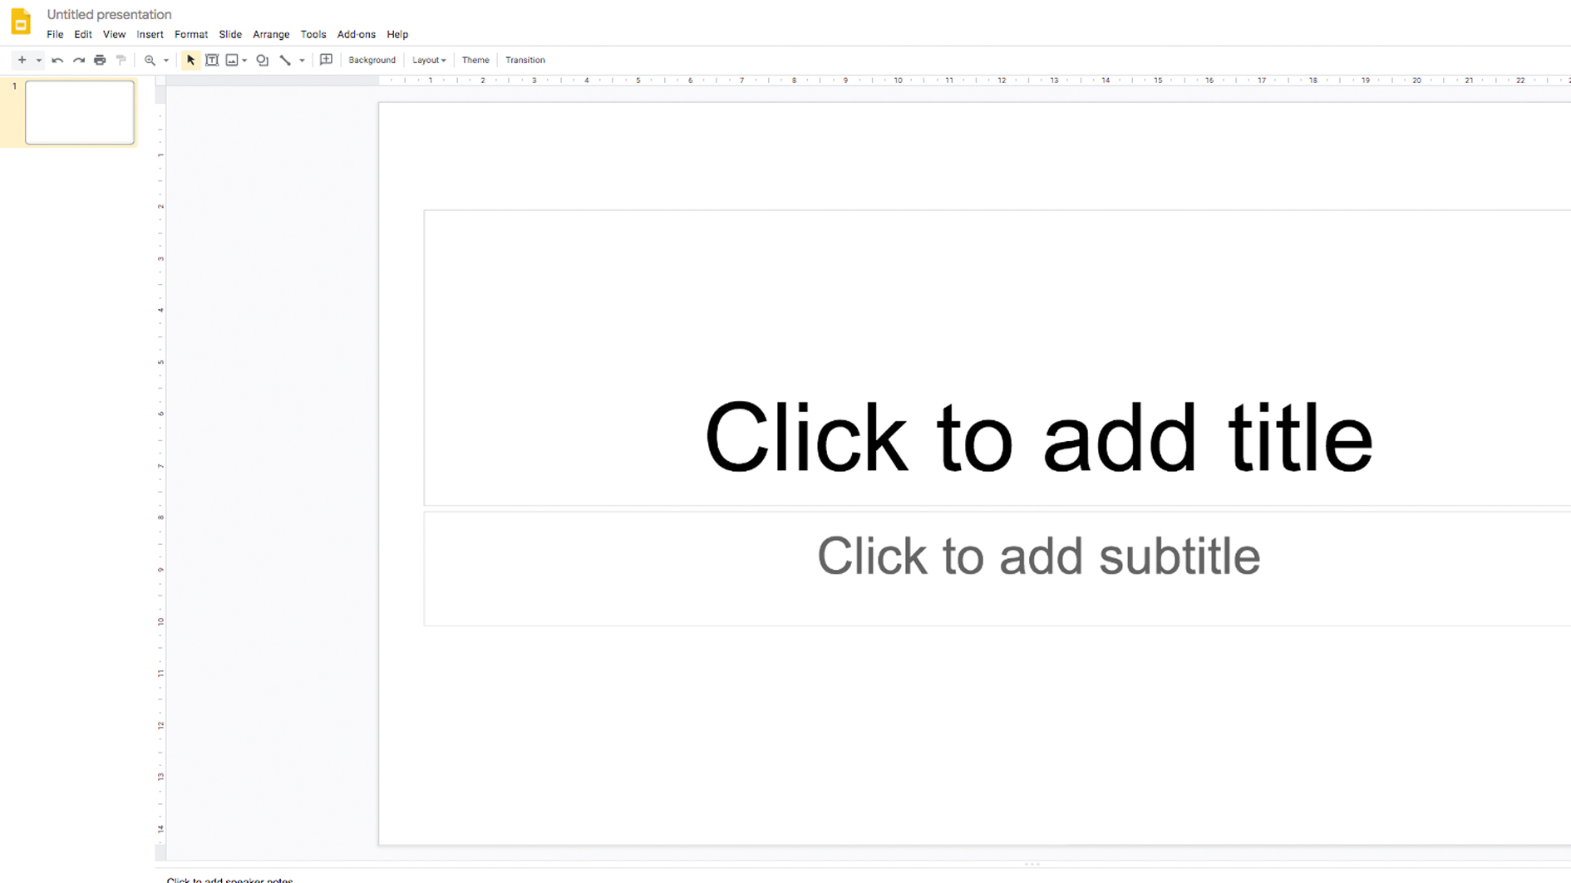This screenshot has height=883, width=1571.
Task: Activate the paint format tool
Action: [x=121, y=60]
